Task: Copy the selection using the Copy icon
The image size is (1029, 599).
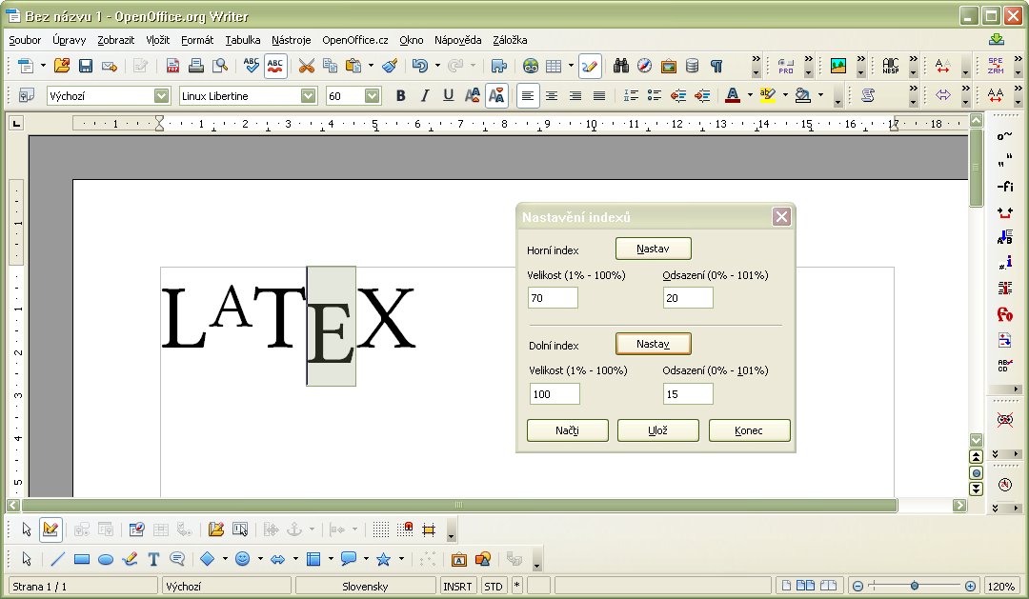Action: (330, 66)
